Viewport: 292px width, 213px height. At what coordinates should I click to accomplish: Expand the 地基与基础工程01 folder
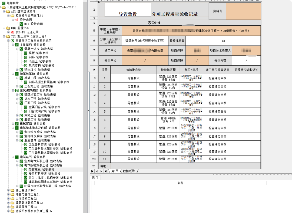(8, 194)
